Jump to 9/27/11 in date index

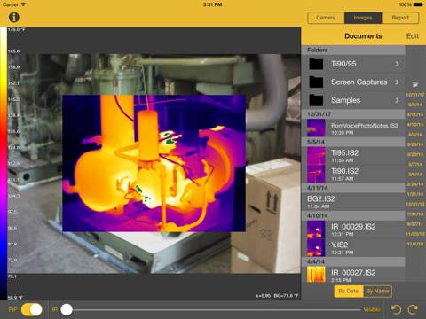415,224
